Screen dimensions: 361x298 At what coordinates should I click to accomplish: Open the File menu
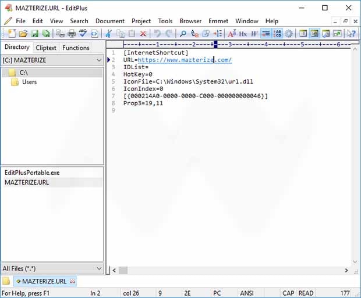pos(20,21)
